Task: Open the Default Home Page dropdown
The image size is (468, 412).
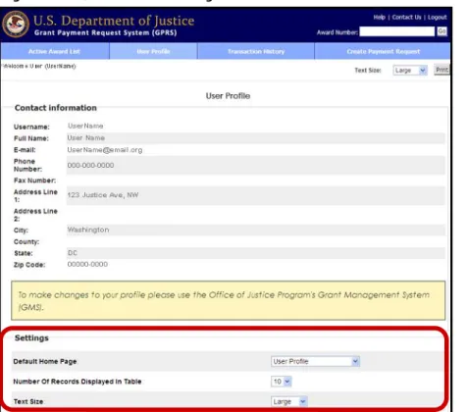Action: pos(315,361)
